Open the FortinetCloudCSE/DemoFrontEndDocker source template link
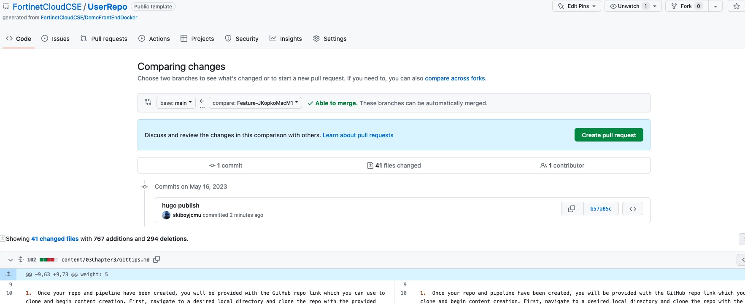 pos(89,18)
